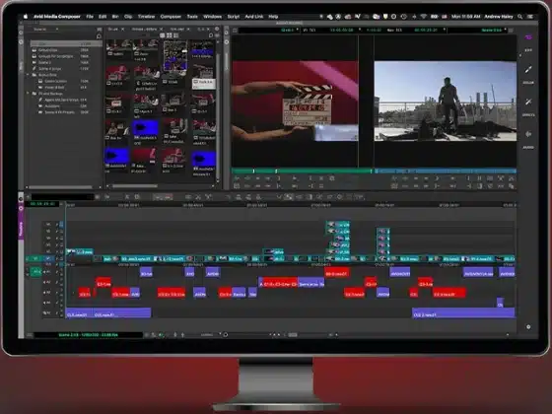Click the clapperboard image in source monitor
This screenshot has height=414, width=552.
point(295,102)
